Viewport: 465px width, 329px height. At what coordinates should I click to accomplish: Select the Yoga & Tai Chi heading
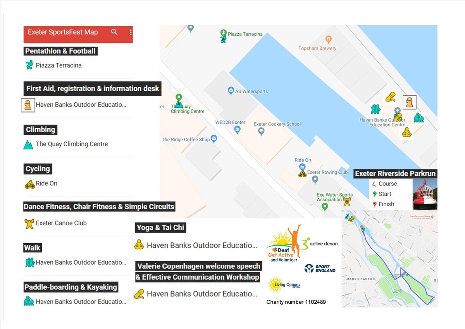click(x=160, y=227)
